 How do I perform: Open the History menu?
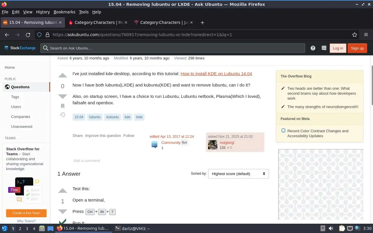coord(43,12)
